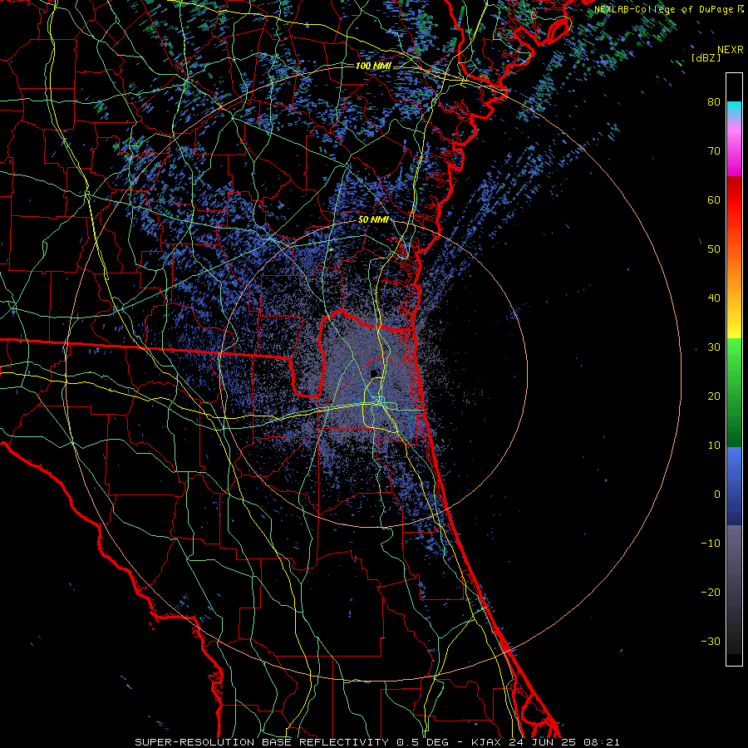
Task: Click the NEXR label above the color scale
Action: [x=730, y=50]
